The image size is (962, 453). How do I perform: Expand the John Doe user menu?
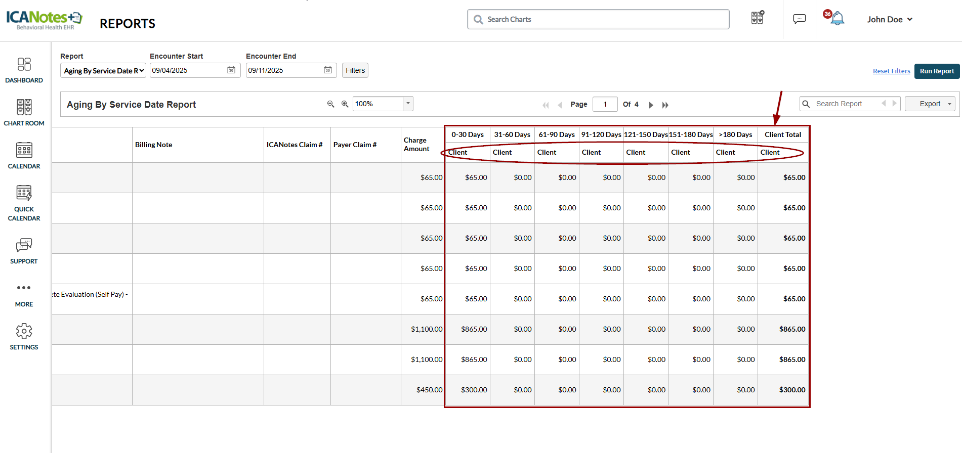[890, 19]
